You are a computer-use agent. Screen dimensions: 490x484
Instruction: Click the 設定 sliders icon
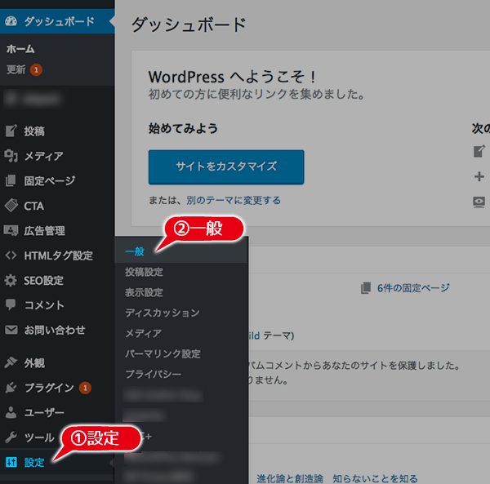11,462
